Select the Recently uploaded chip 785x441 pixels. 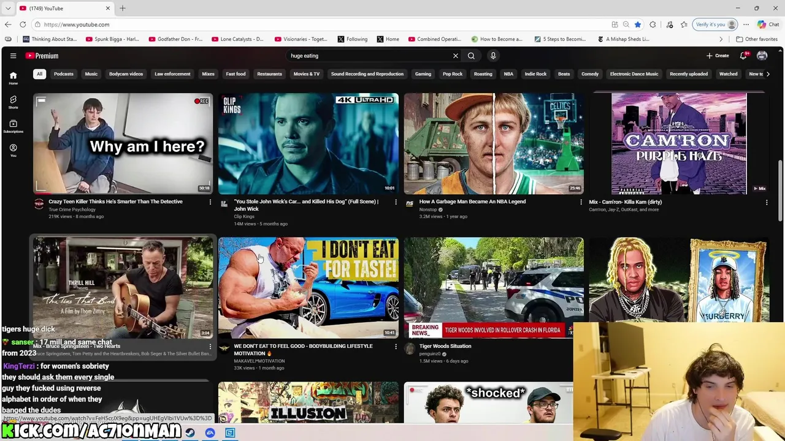tap(689, 74)
